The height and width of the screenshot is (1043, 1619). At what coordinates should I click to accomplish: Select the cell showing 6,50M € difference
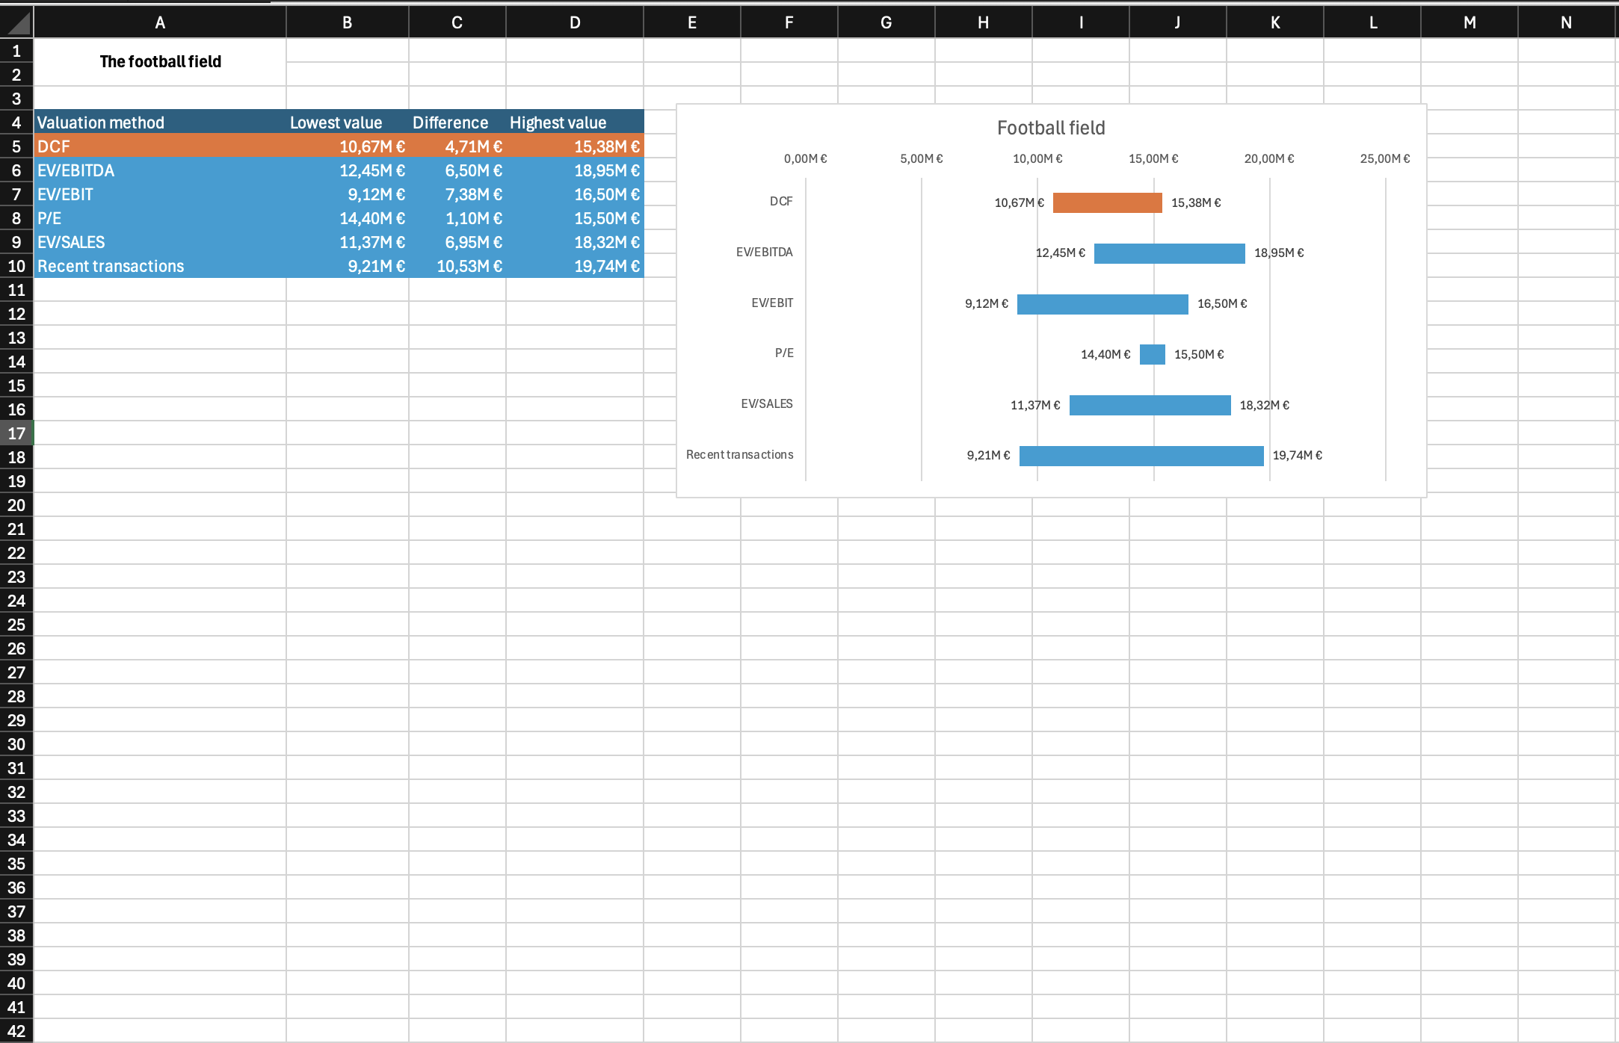456,170
